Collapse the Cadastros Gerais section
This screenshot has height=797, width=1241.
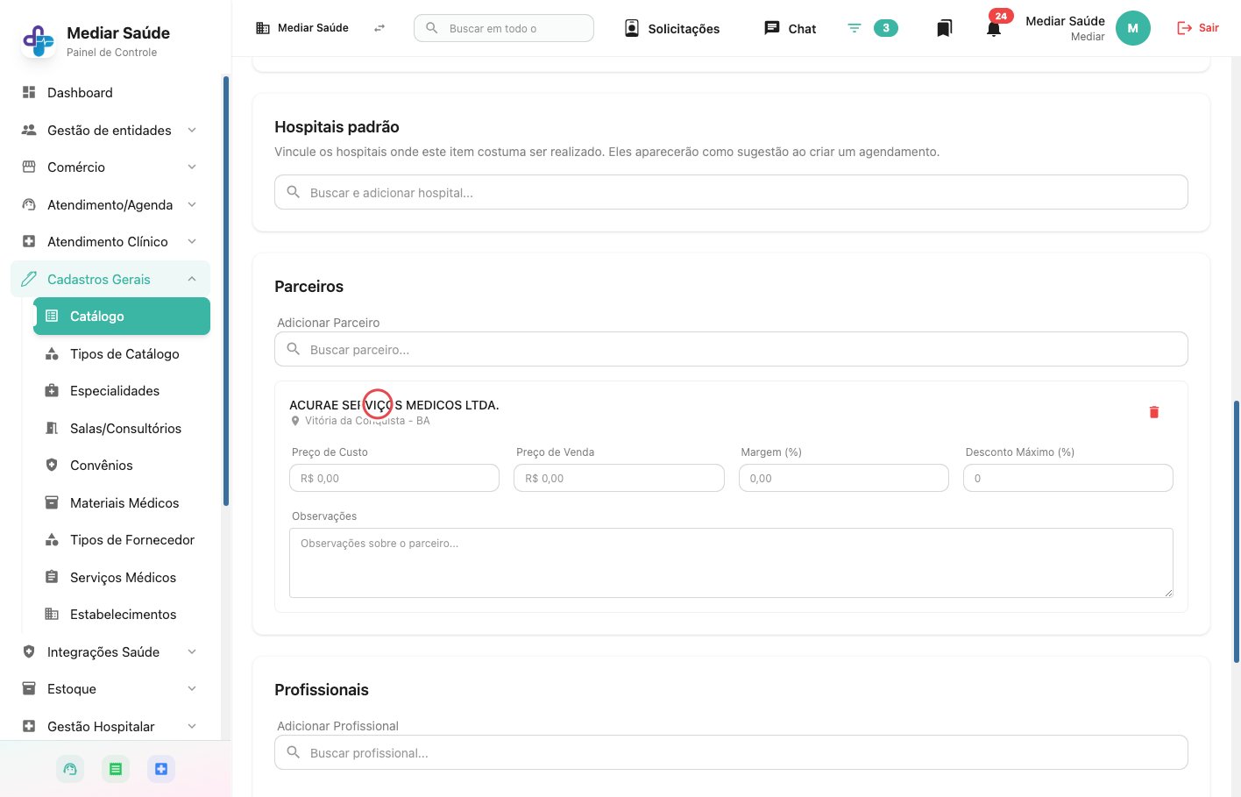110,279
